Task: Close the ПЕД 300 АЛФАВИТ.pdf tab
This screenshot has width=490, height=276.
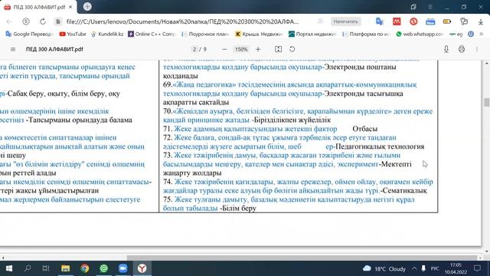Action: coord(70,7)
